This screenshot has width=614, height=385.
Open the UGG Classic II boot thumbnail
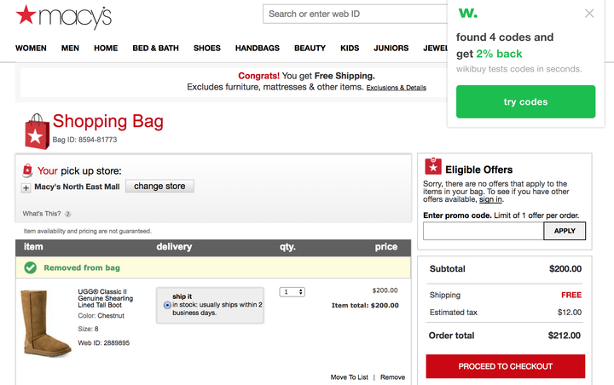click(45, 323)
